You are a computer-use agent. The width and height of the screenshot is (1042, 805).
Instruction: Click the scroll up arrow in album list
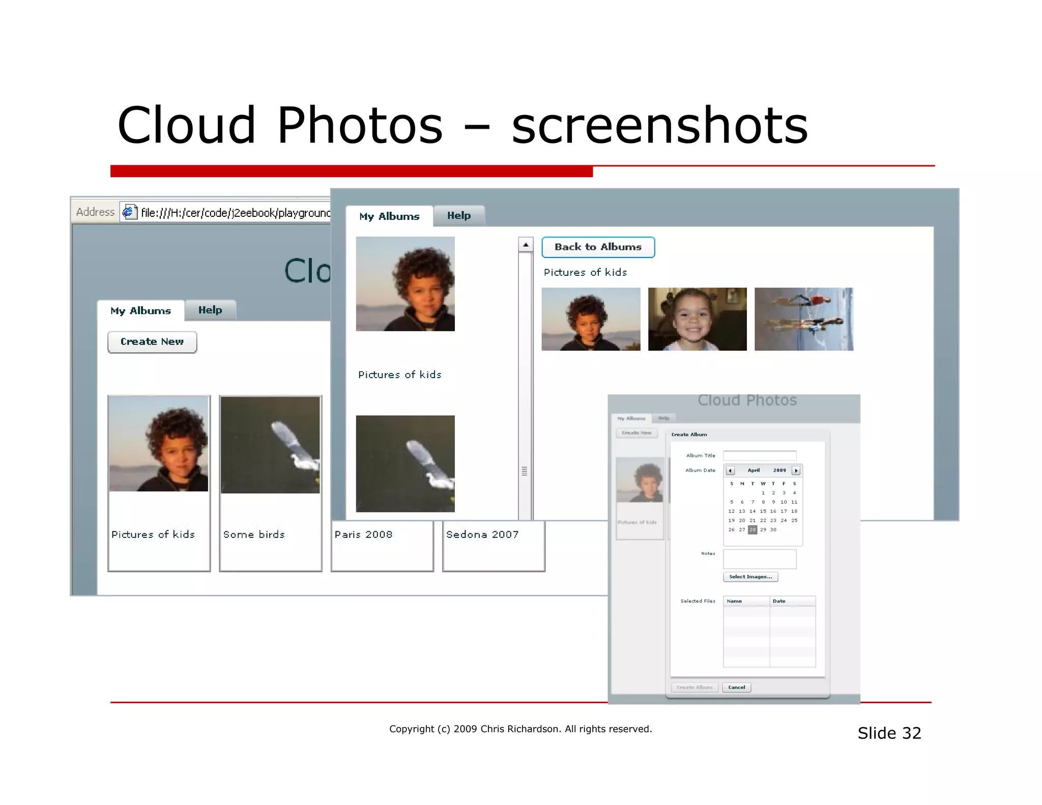[x=526, y=245]
